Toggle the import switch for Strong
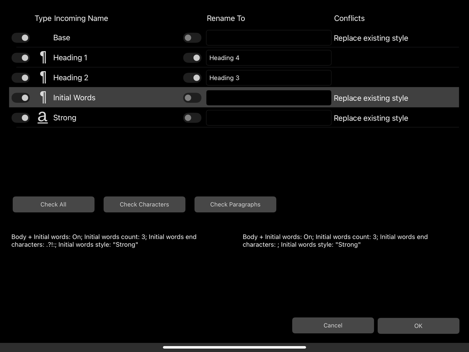This screenshot has height=352, width=469. tap(21, 118)
